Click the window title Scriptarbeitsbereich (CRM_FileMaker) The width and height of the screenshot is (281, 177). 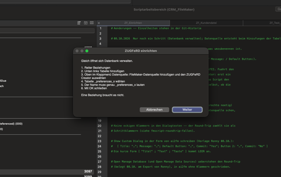tap(164, 10)
